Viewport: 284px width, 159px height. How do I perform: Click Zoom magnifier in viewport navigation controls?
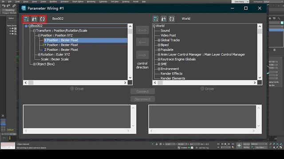pos(270,144)
